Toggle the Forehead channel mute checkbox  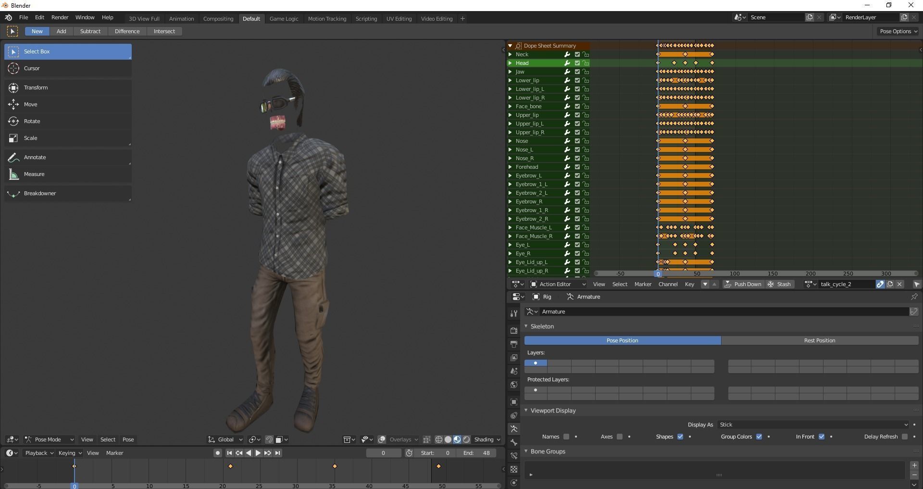click(577, 167)
